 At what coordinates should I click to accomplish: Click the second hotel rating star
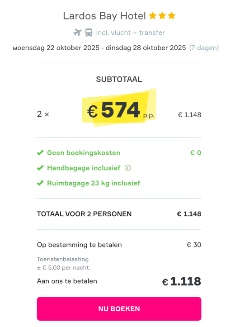(x=162, y=16)
